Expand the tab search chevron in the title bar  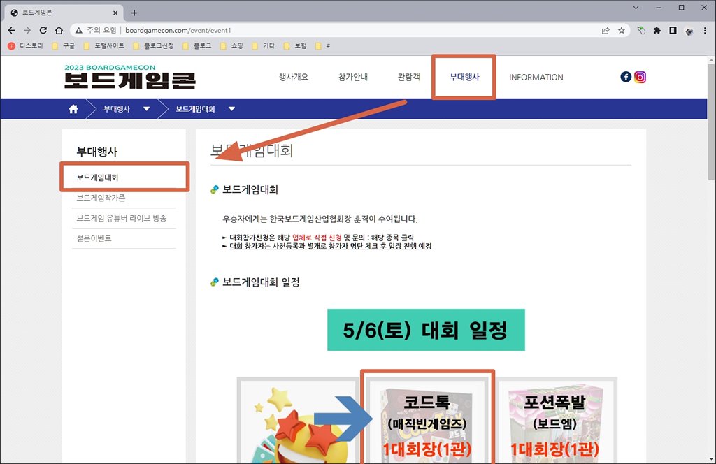click(x=636, y=8)
